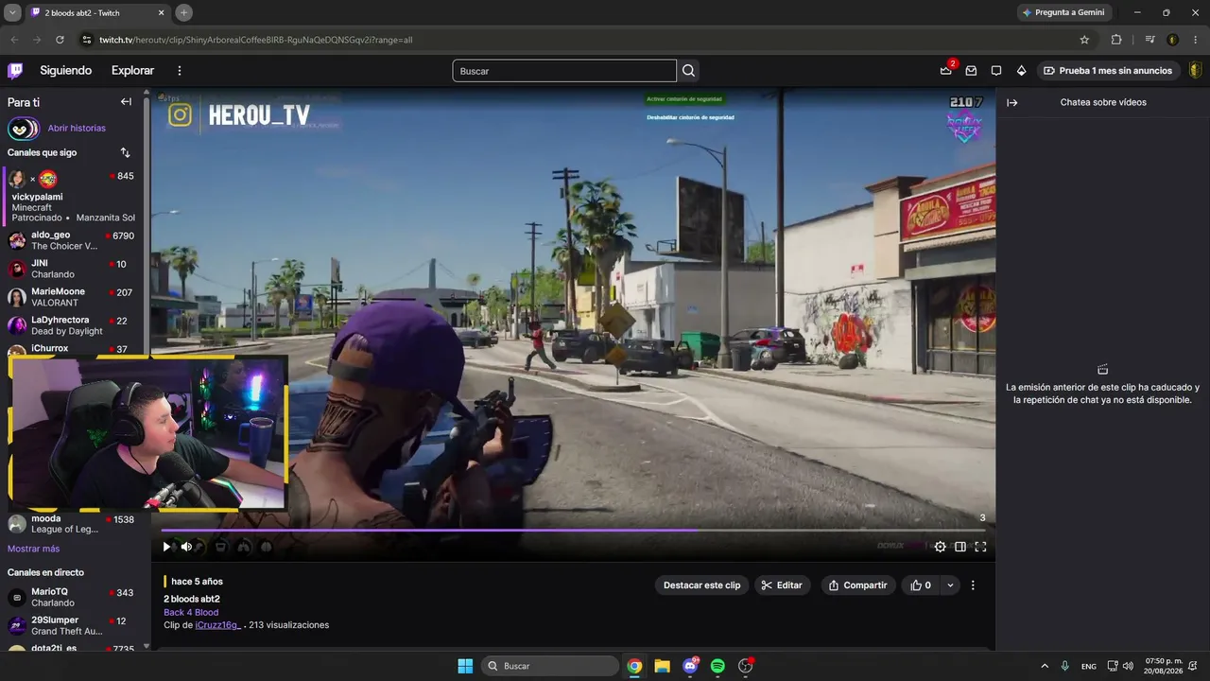Open a new Chrome tab
The height and width of the screenshot is (681, 1210).
click(184, 12)
